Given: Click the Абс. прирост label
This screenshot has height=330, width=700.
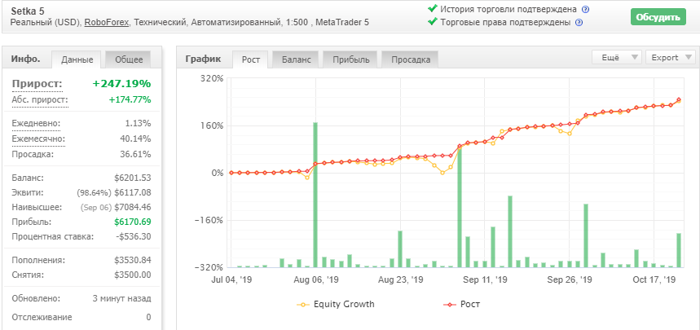Looking at the screenshot, I should pos(40,99).
